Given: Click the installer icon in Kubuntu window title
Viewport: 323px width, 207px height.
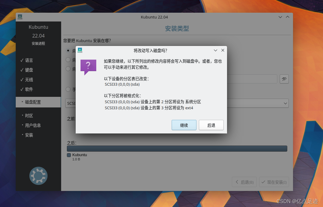Looking at the screenshot, I should click(x=20, y=17).
